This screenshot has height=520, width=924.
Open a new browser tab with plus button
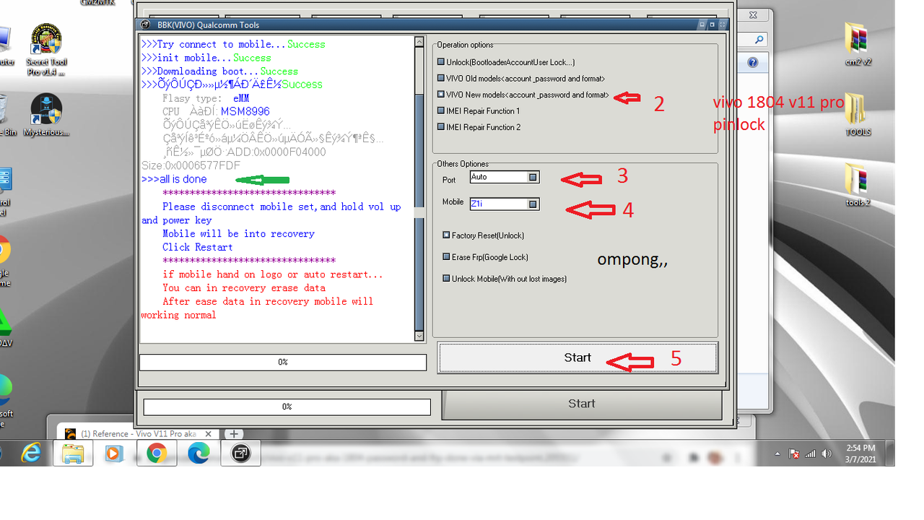(233, 434)
